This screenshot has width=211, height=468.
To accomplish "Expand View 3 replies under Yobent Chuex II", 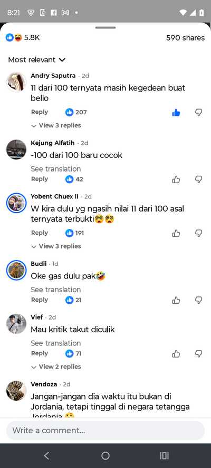I will [x=56, y=246].
